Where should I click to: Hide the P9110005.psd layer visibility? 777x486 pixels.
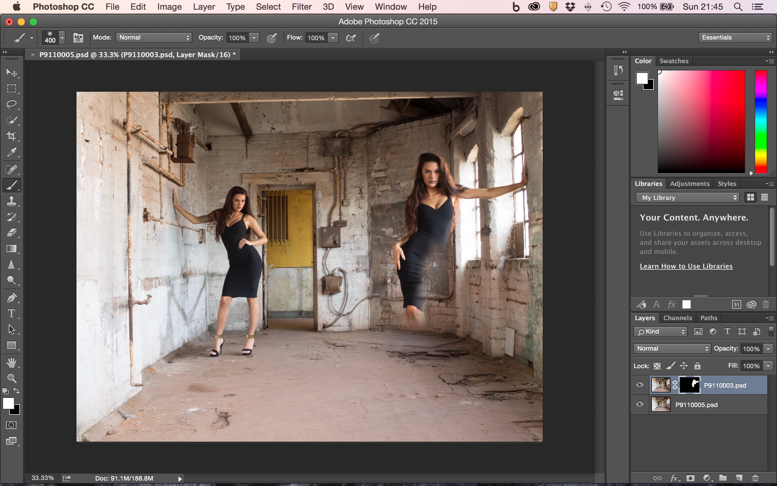pos(640,404)
